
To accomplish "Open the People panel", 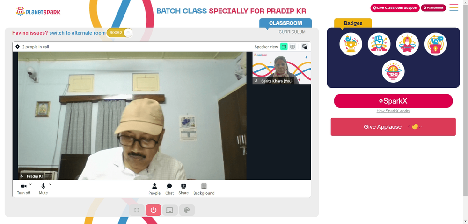I will click(x=154, y=189).
